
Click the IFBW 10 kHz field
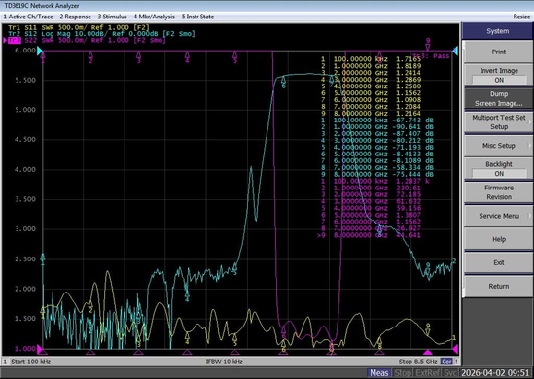point(224,362)
